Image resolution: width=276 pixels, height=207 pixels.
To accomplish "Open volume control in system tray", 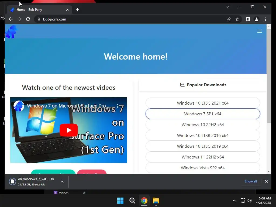I will 249,201.
